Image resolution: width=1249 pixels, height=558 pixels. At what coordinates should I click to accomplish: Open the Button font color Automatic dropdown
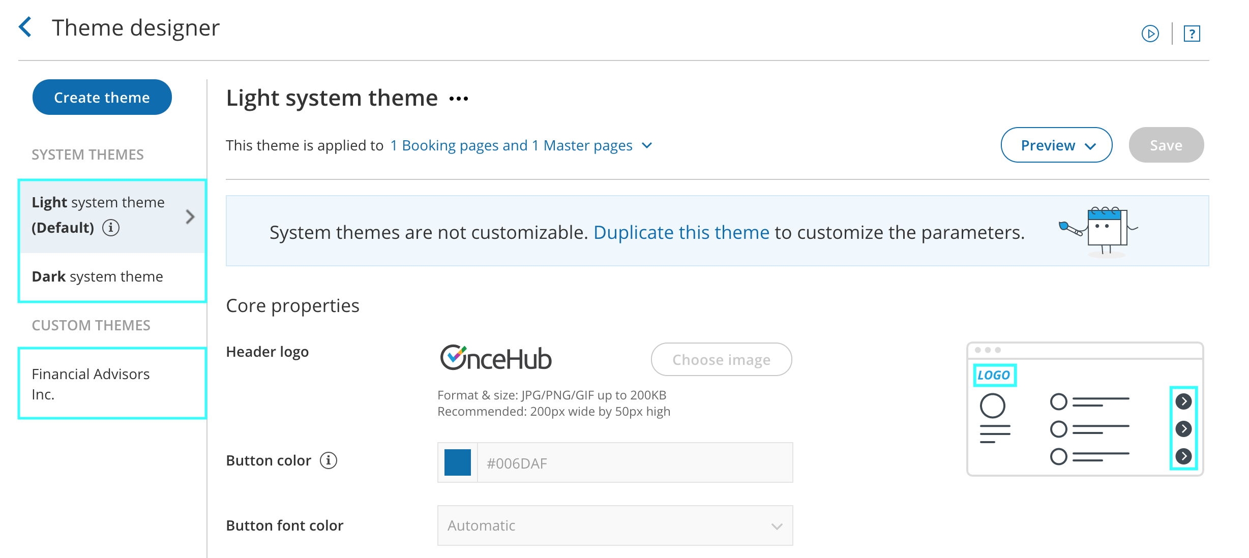coord(615,525)
